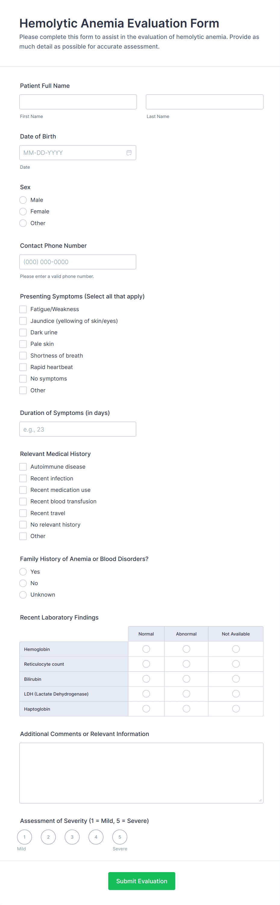Focus the First Name input field
The height and width of the screenshot is (905, 280).
(x=78, y=102)
